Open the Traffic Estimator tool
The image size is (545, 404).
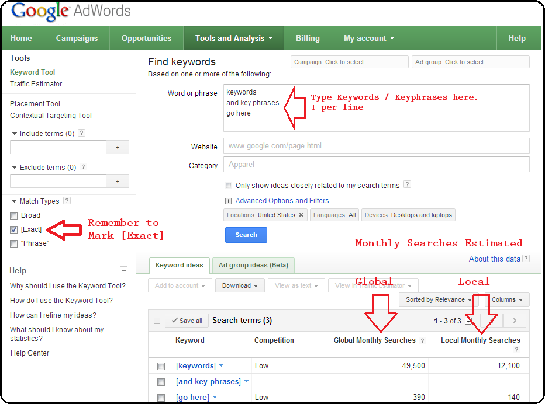click(x=36, y=84)
